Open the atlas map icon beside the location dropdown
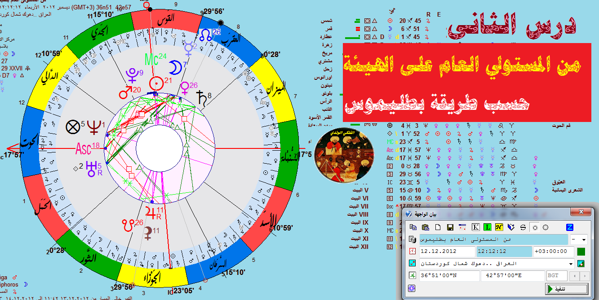The height and width of the screenshot is (300, 599). tap(581, 264)
